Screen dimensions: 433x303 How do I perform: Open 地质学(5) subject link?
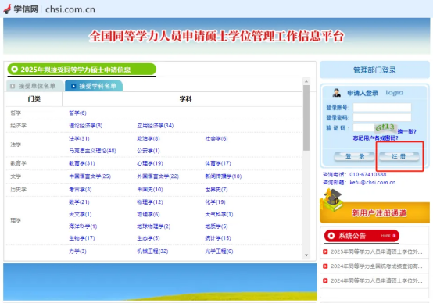click(x=216, y=226)
